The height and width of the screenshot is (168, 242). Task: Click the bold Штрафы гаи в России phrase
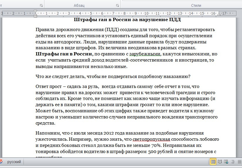pos(64,54)
